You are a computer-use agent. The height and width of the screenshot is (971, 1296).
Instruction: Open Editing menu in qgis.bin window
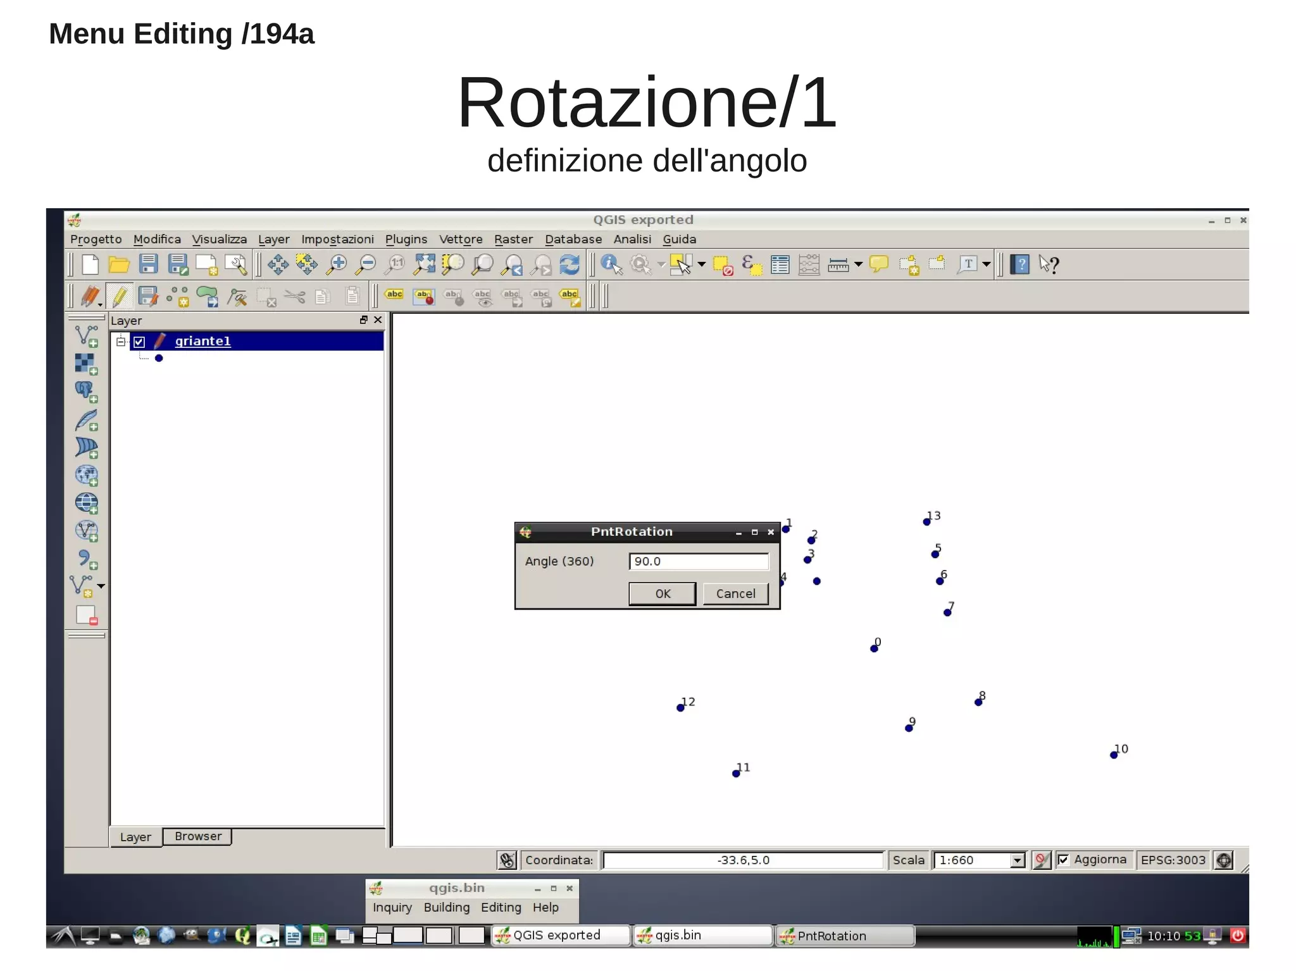501,907
